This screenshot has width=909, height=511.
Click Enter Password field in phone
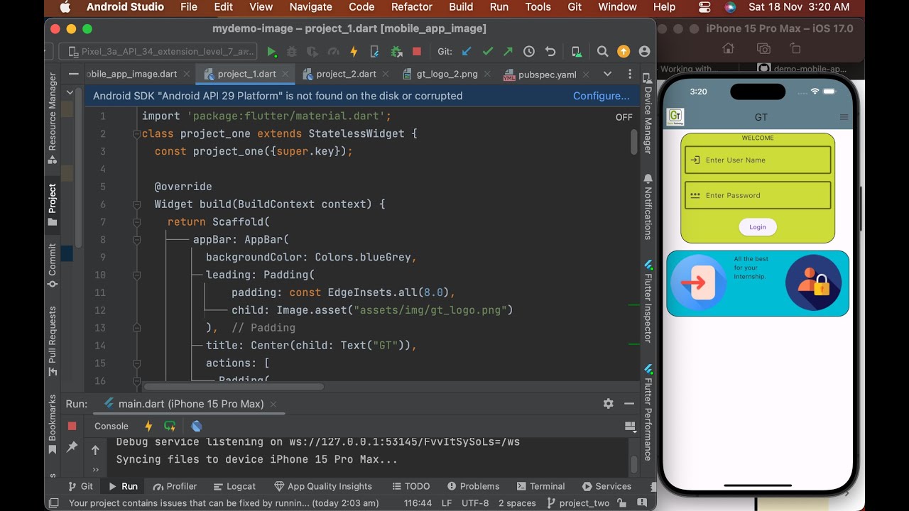coord(758,195)
